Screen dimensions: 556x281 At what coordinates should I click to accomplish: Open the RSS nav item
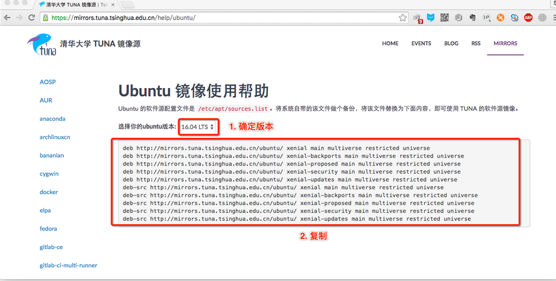click(x=476, y=43)
